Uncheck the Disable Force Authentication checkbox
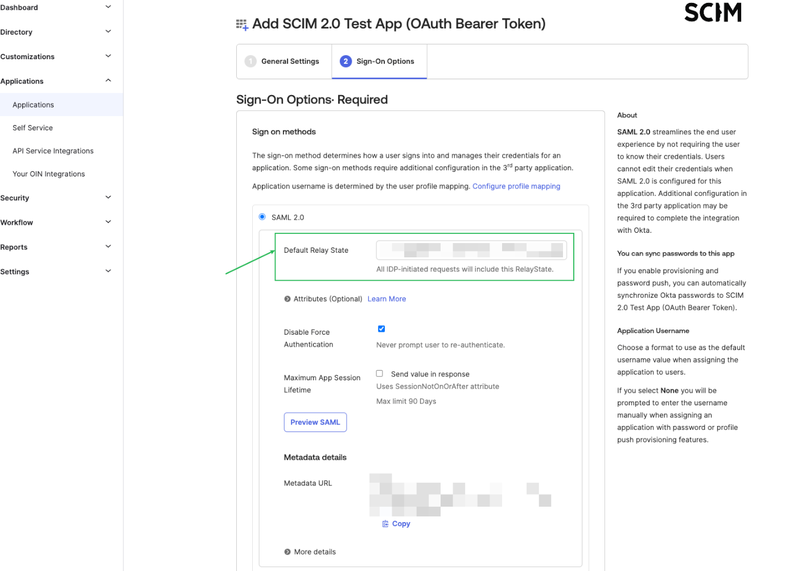The width and height of the screenshot is (785, 571). tap(381, 328)
